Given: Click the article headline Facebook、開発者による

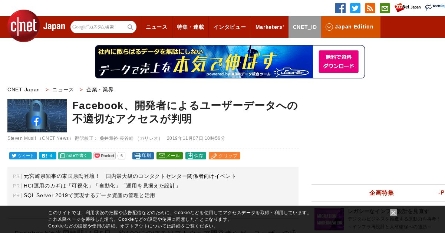Looking at the screenshot, I should 185,112.
